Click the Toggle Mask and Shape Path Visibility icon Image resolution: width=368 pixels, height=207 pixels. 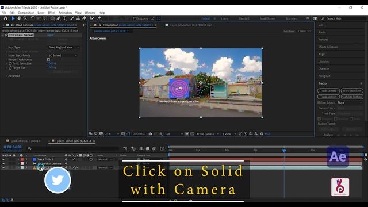(x=128, y=134)
